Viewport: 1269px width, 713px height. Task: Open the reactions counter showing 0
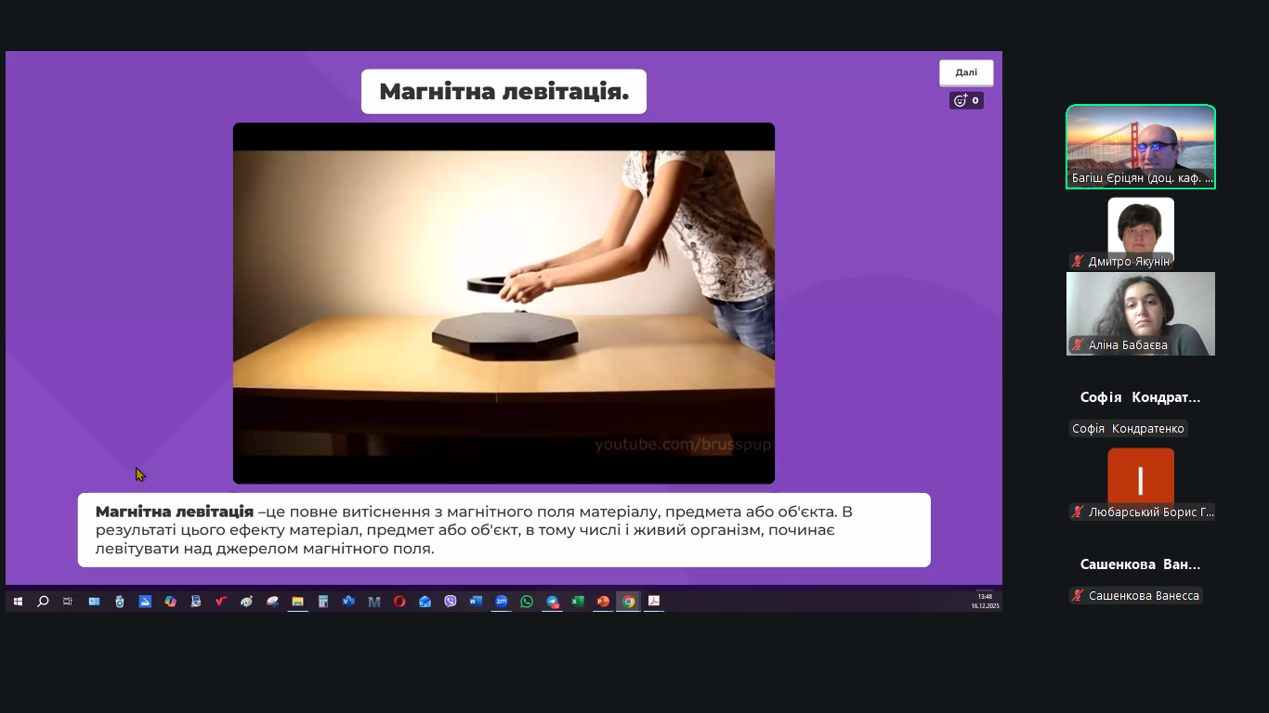tap(966, 100)
